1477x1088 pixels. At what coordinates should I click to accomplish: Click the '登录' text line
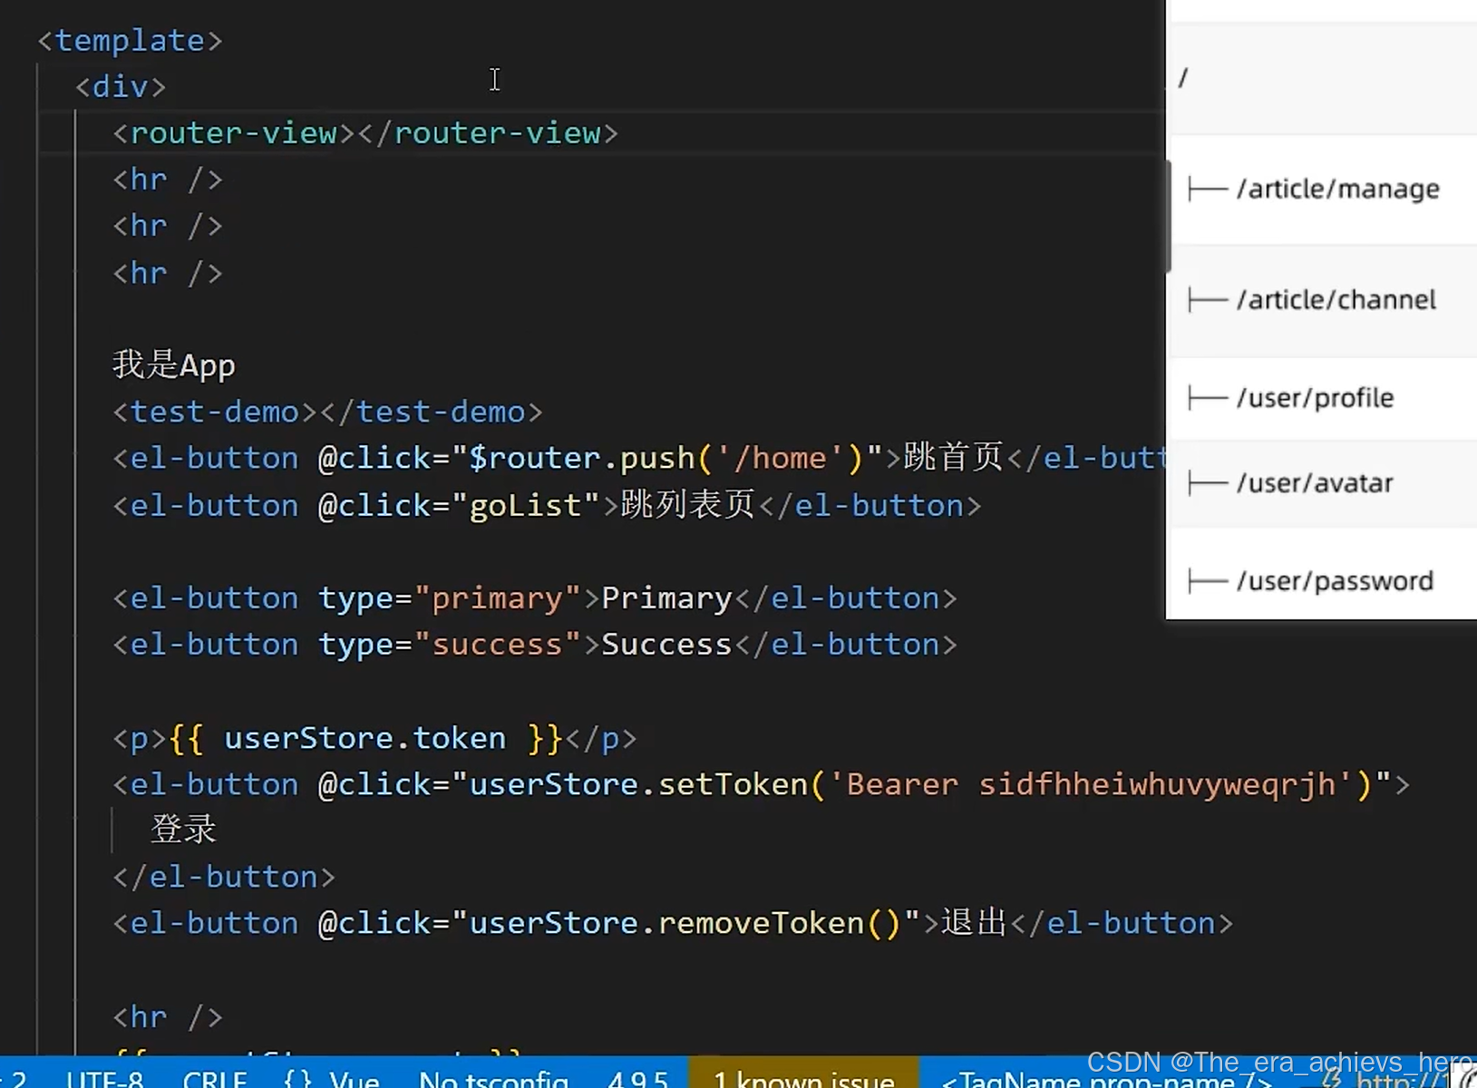point(183,830)
